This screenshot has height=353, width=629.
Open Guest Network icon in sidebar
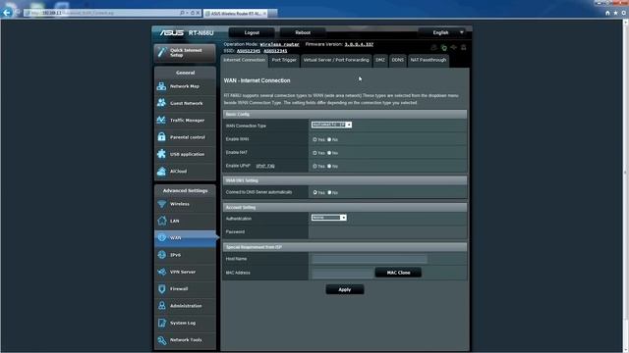[x=161, y=103]
